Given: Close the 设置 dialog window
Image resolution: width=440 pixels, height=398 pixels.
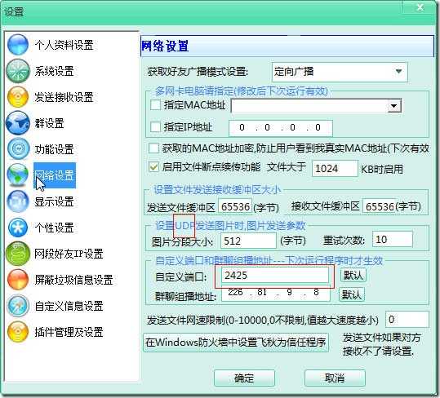Looking at the screenshot, I should tap(420, 7).
